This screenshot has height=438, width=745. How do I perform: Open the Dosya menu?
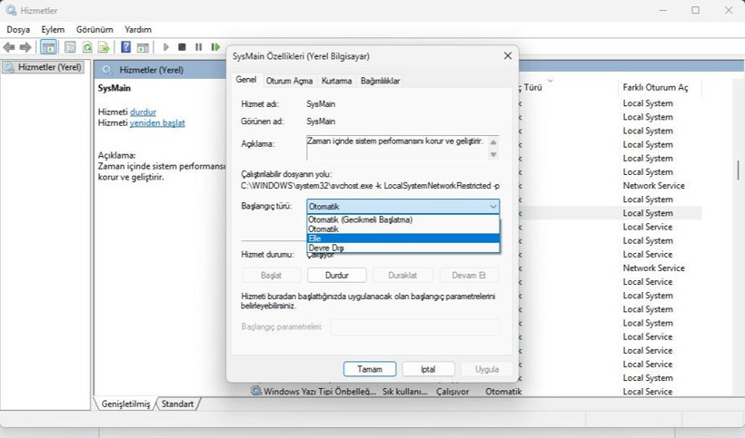18,29
